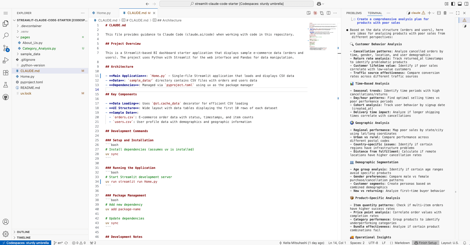Open Source Control view with 3 changes
The image size is (470, 245).
click(x=6, y=48)
